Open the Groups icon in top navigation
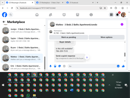 pos(91,15)
